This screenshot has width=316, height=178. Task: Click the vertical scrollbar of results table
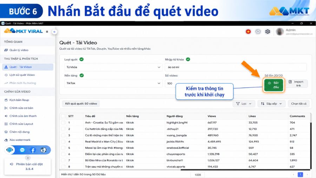[x=311, y=141]
